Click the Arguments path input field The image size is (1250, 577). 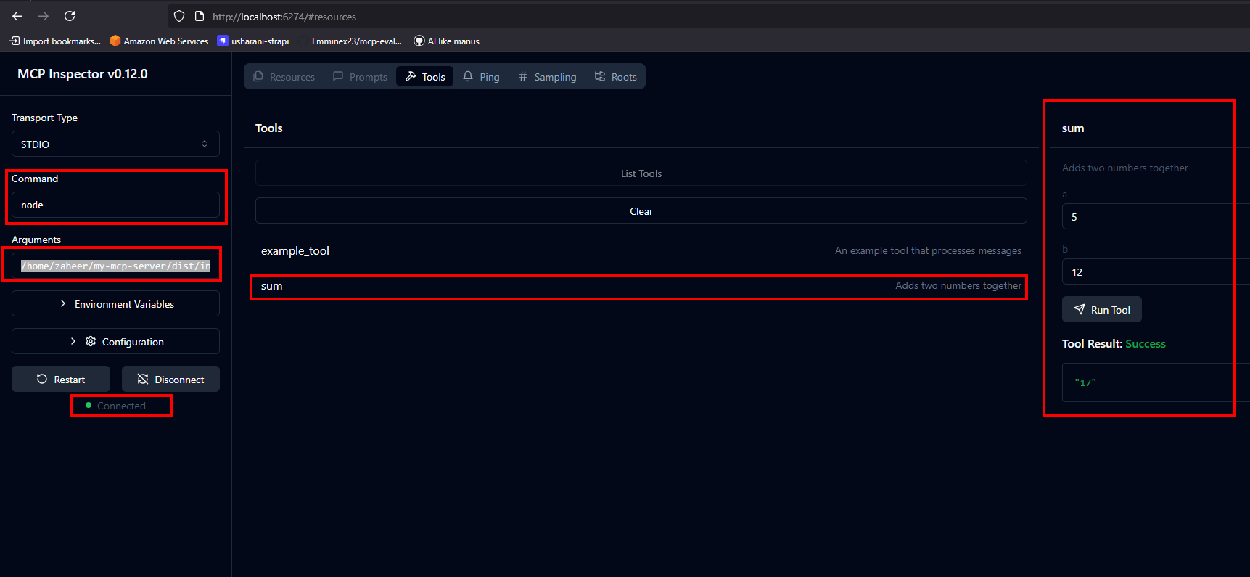click(115, 266)
